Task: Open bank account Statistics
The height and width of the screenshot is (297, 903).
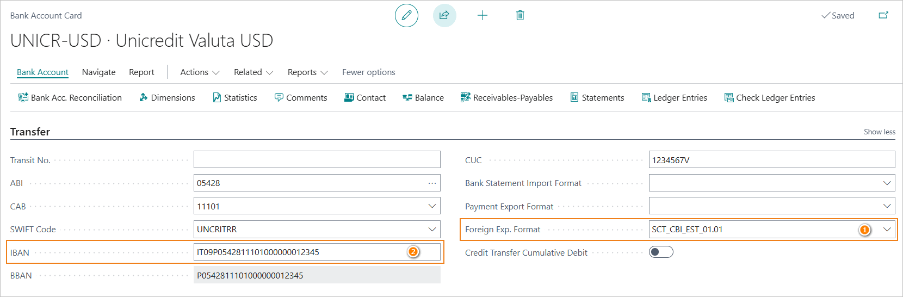Action: 234,97
